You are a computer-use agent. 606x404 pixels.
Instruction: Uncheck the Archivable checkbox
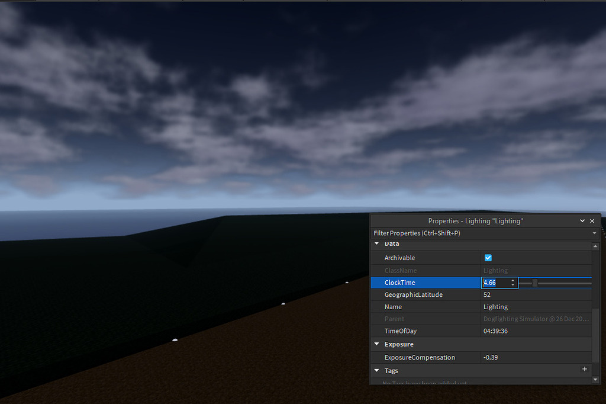click(x=488, y=258)
